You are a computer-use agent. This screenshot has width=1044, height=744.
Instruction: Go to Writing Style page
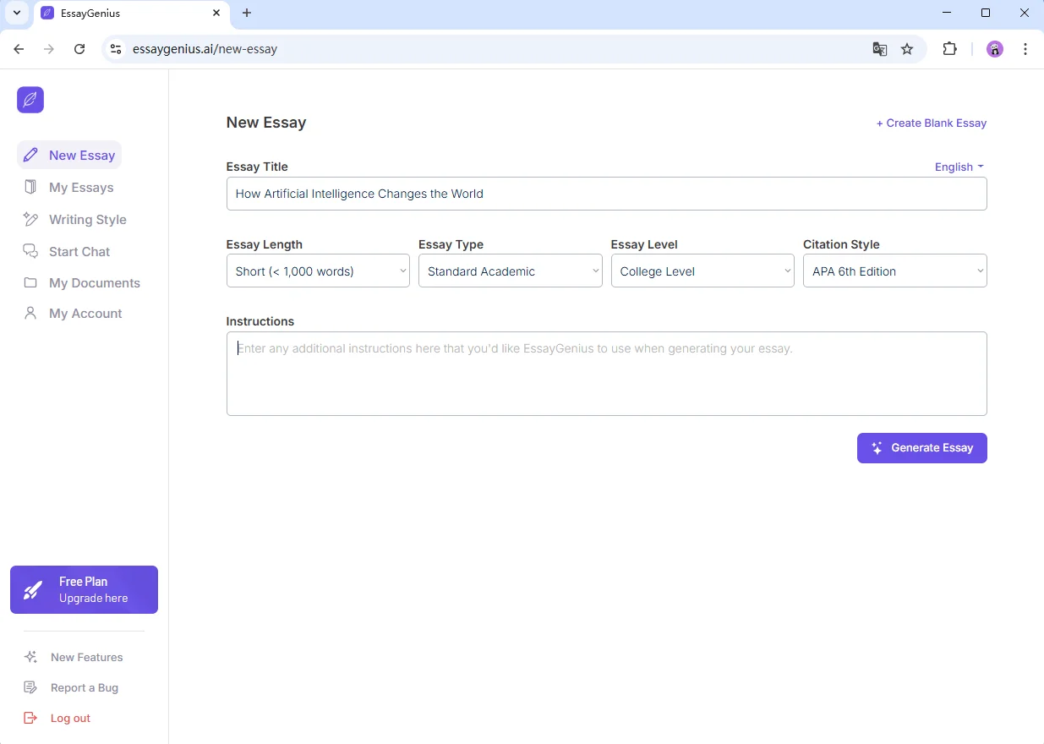(87, 220)
